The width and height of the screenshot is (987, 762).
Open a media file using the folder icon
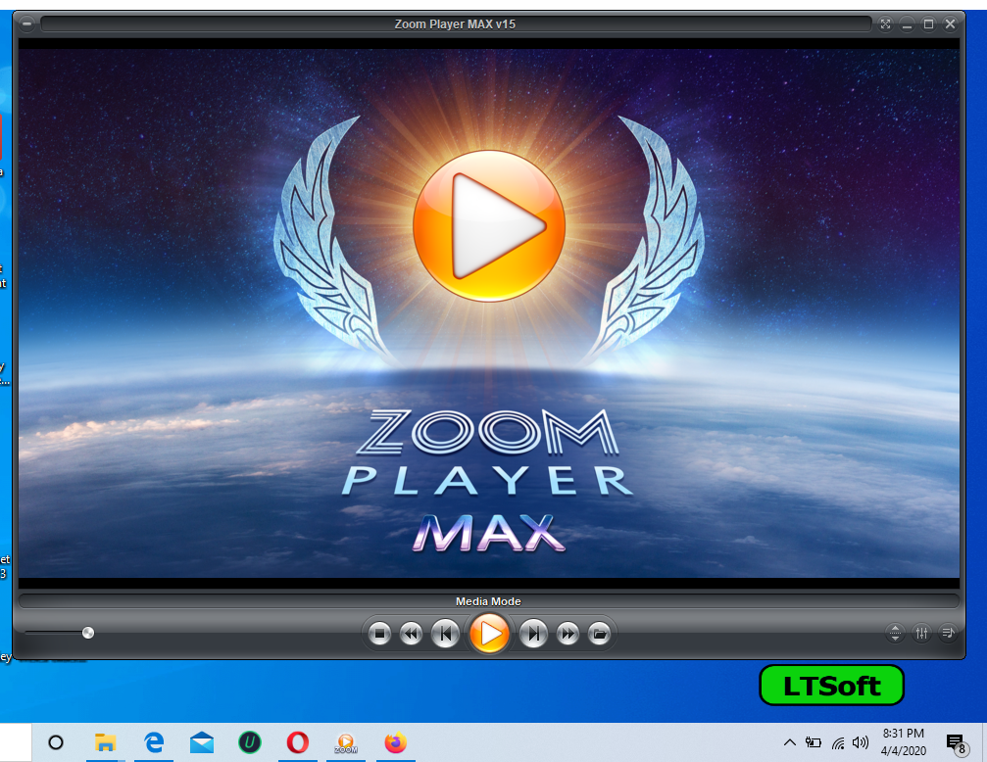pos(599,634)
